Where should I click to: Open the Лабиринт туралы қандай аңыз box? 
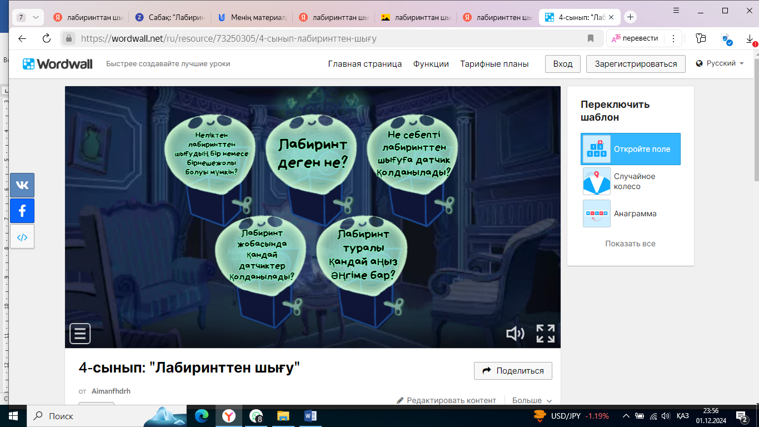362,255
